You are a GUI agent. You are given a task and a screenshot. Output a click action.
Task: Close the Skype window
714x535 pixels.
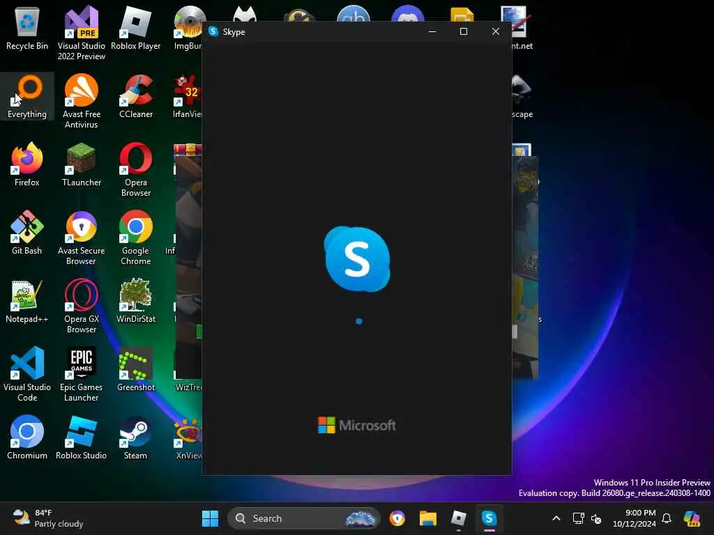(496, 31)
